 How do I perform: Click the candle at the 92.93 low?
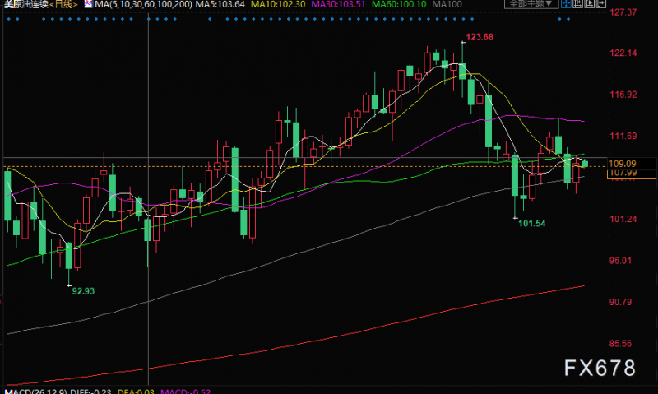(69, 256)
